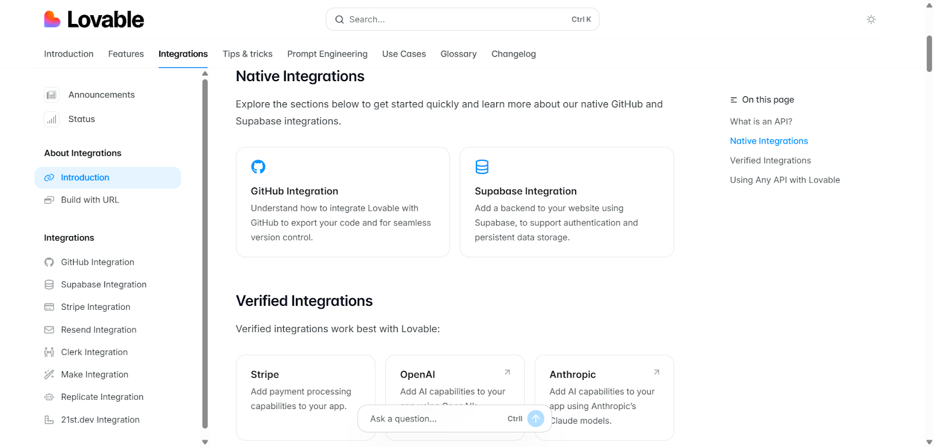The image size is (934, 447).
Task: Submit question with the arrow-up button
Action: click(x=536, y=418)
